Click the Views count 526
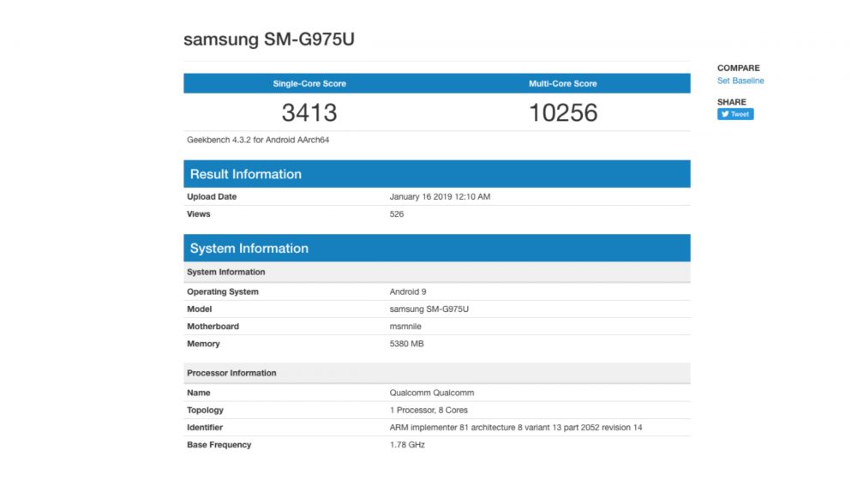This screenshot has width=857, height=480. 397,214
